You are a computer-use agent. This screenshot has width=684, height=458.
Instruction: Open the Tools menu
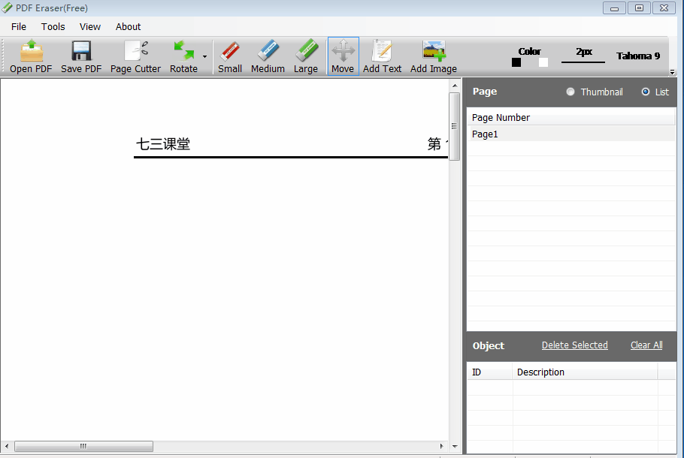(x=53, y=26)
